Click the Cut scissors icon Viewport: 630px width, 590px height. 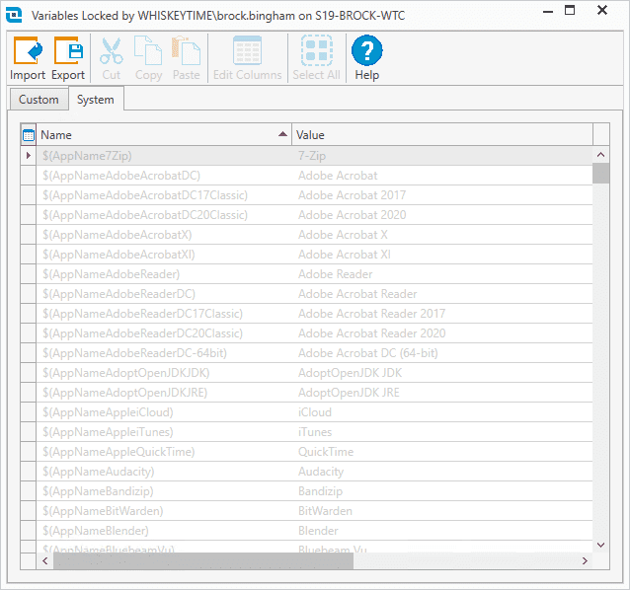[112, 50]
